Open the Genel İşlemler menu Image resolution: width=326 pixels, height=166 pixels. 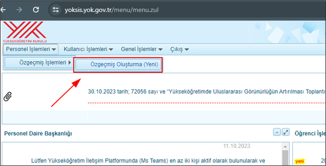tap(142, 49)
